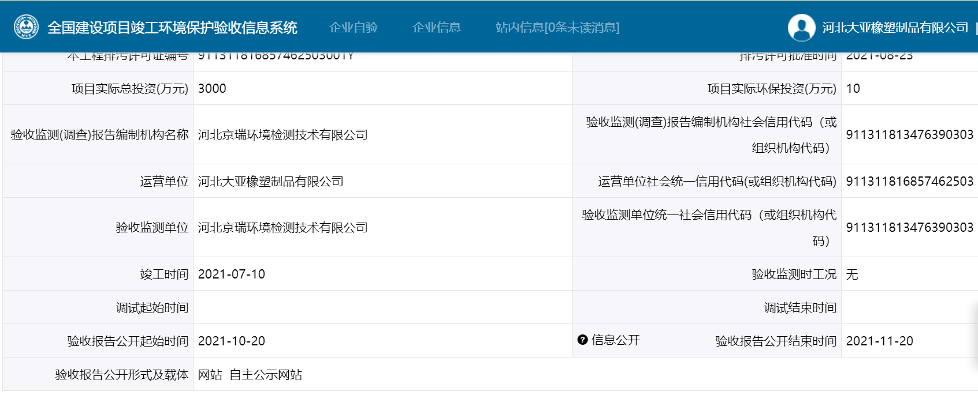Click the 河北大亚橡塑制品有限公司 account name
This screenshot has width=978, height=414.
pos(895,28)
